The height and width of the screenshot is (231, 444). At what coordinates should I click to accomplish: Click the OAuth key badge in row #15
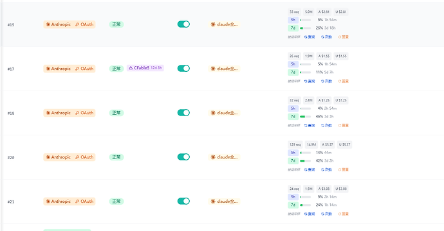click(84, 24)
